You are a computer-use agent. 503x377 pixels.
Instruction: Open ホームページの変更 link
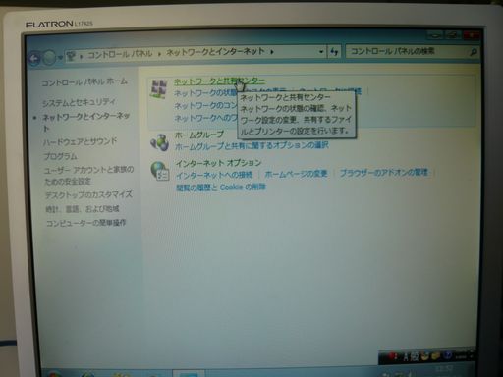point(296,174)
